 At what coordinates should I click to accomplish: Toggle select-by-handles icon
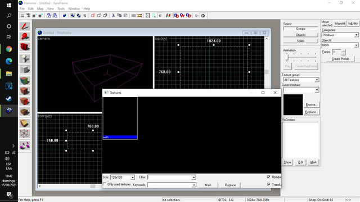click(147, 16)
